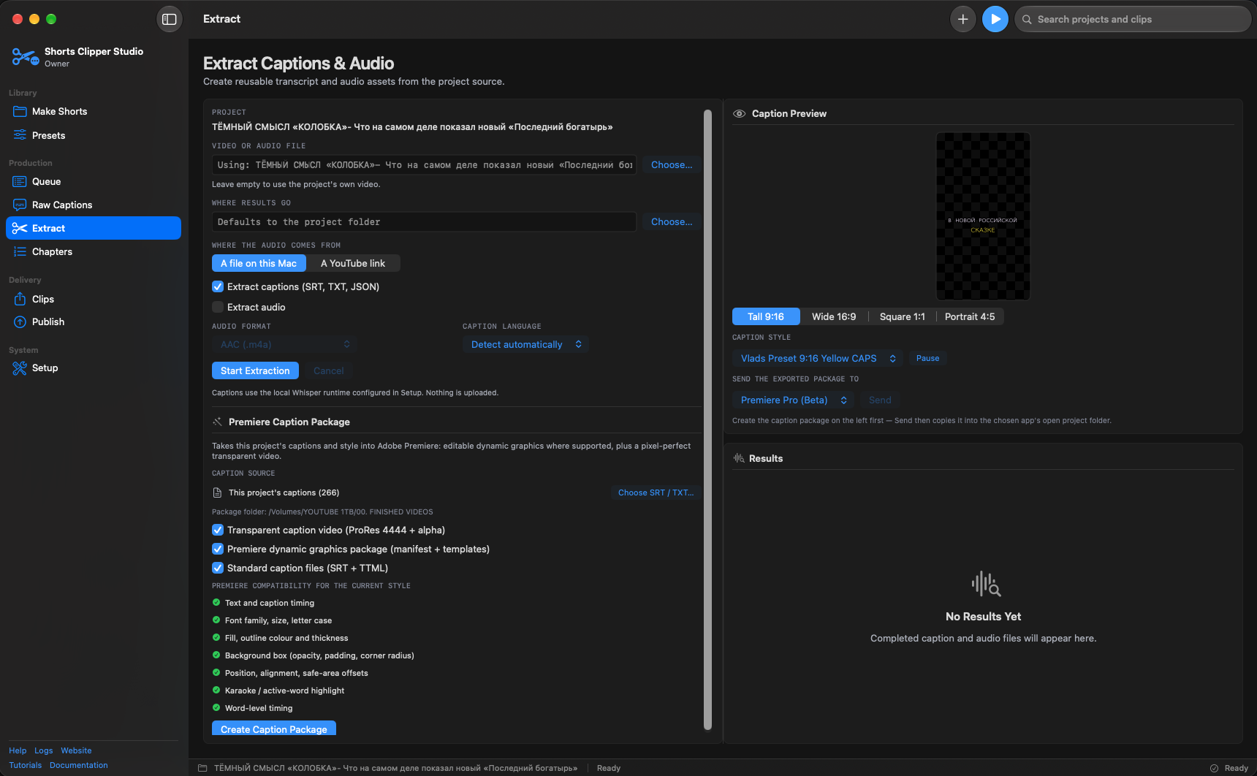Screen dimensions: 1257x776
Task: Click the waveform search icon above No Results Yet
Action: click(x=985, y=585)
